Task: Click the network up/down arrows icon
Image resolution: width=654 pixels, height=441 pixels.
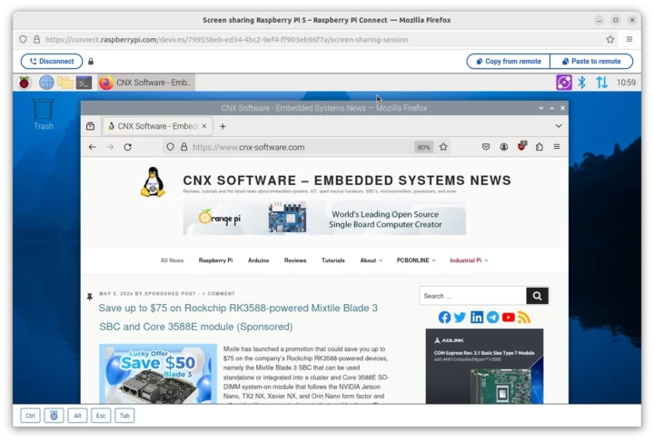Action: 601,83
